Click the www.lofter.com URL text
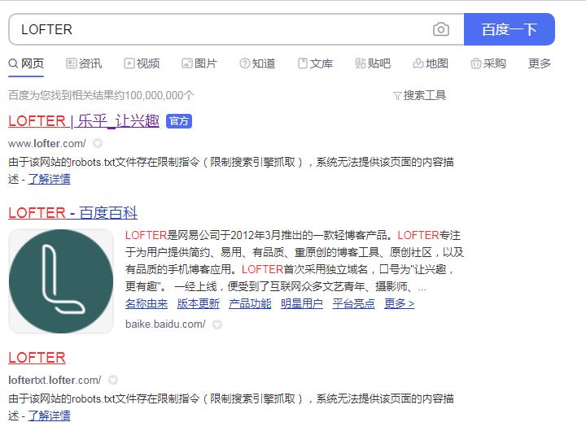Image resolution: width=586 pixels, height=431 pixels. [47, 143]
